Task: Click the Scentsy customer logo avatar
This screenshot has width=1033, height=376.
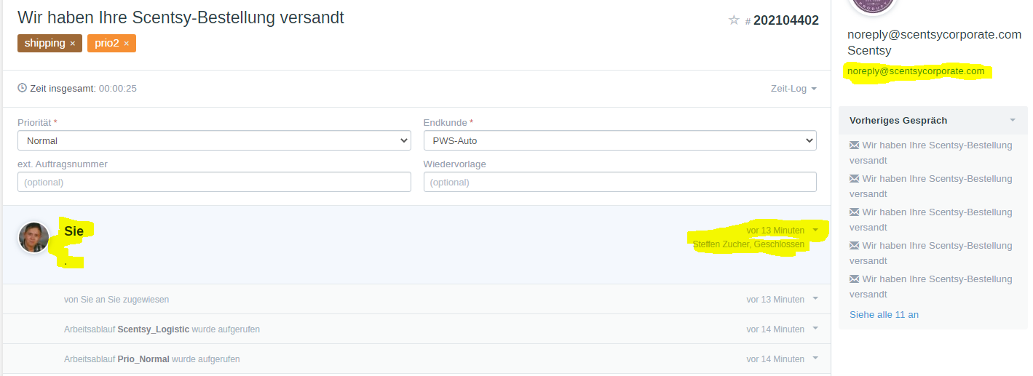Action: point(872,4)
